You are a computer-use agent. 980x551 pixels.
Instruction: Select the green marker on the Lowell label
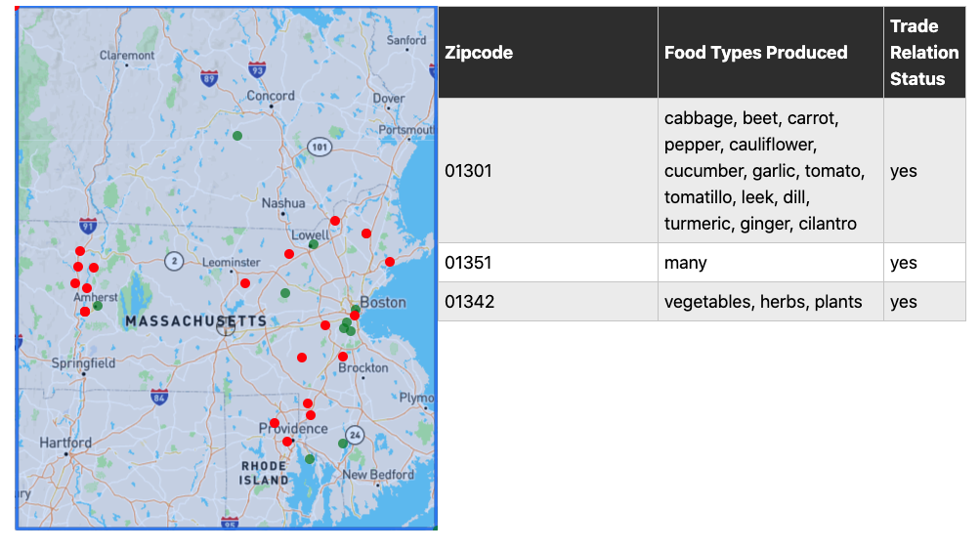314,244
